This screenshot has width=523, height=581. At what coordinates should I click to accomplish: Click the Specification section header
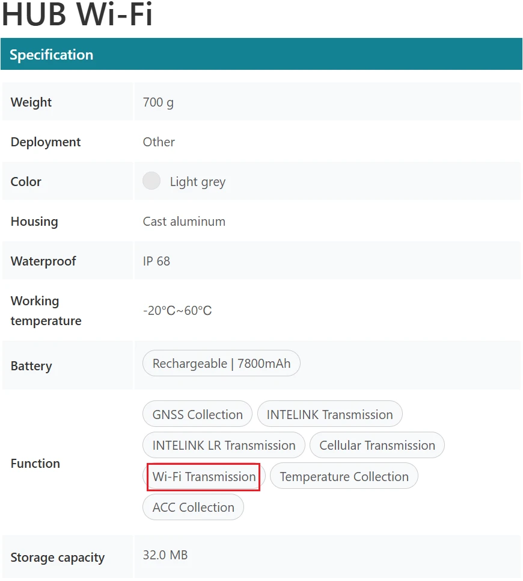pyautogui.click(x=52, y=55)
